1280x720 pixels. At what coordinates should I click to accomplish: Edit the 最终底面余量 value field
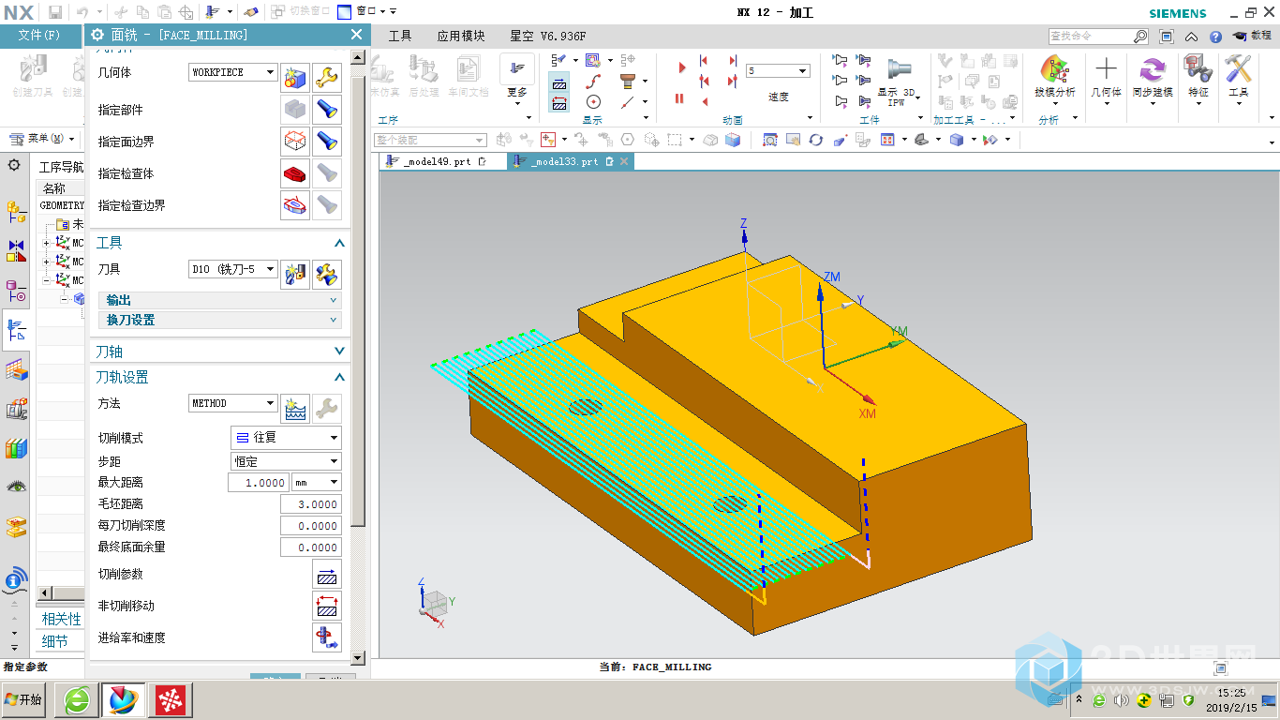pyautogui.click(x=311, y=547)
